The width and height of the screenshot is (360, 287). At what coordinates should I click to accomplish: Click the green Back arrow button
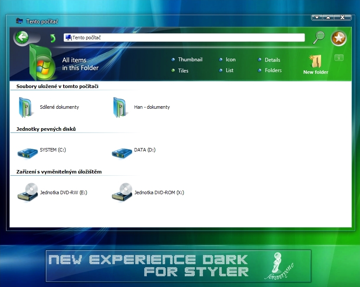[x=22, y=37]
